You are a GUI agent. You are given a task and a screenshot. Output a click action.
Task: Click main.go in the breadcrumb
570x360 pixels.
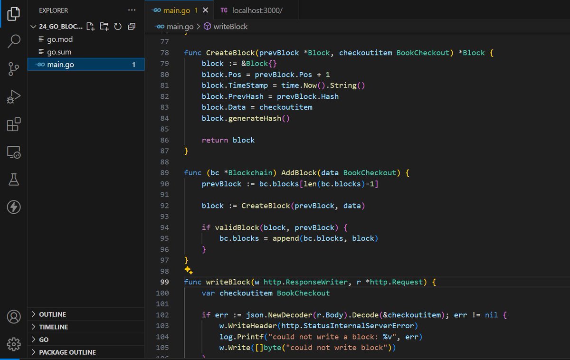click(180, 27)
